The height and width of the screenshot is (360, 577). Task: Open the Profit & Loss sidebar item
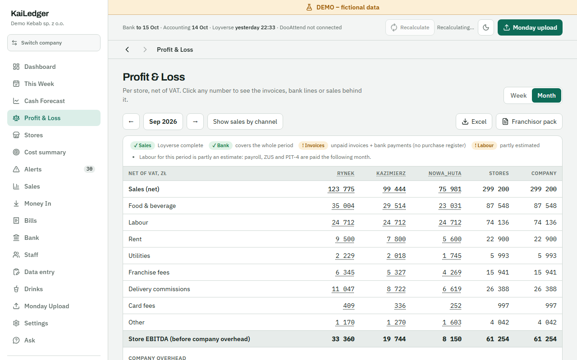click(x=54, y=118)
